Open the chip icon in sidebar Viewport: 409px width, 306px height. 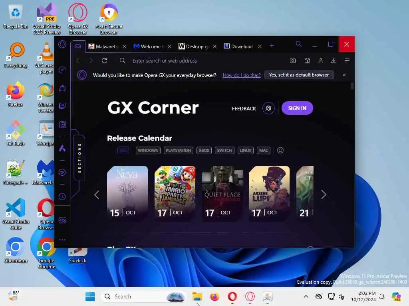coord(63,124)
